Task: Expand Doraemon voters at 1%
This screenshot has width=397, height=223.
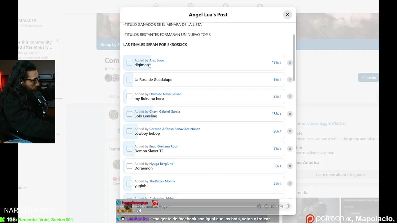Action: coord(278,166)
